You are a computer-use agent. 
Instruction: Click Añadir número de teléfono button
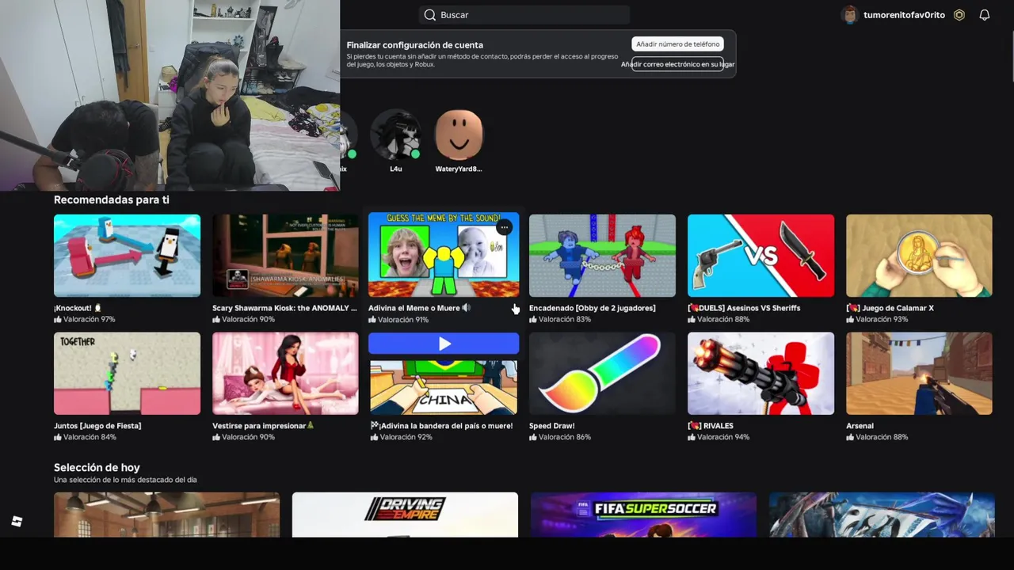point(677,44)
